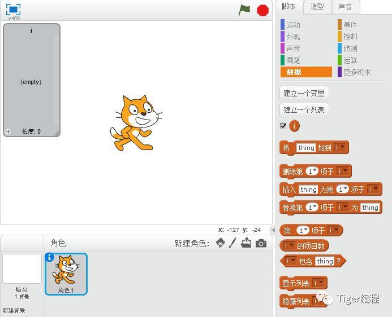
Task: Click the (empty) text in list monitor
Action: coord(31,82)
